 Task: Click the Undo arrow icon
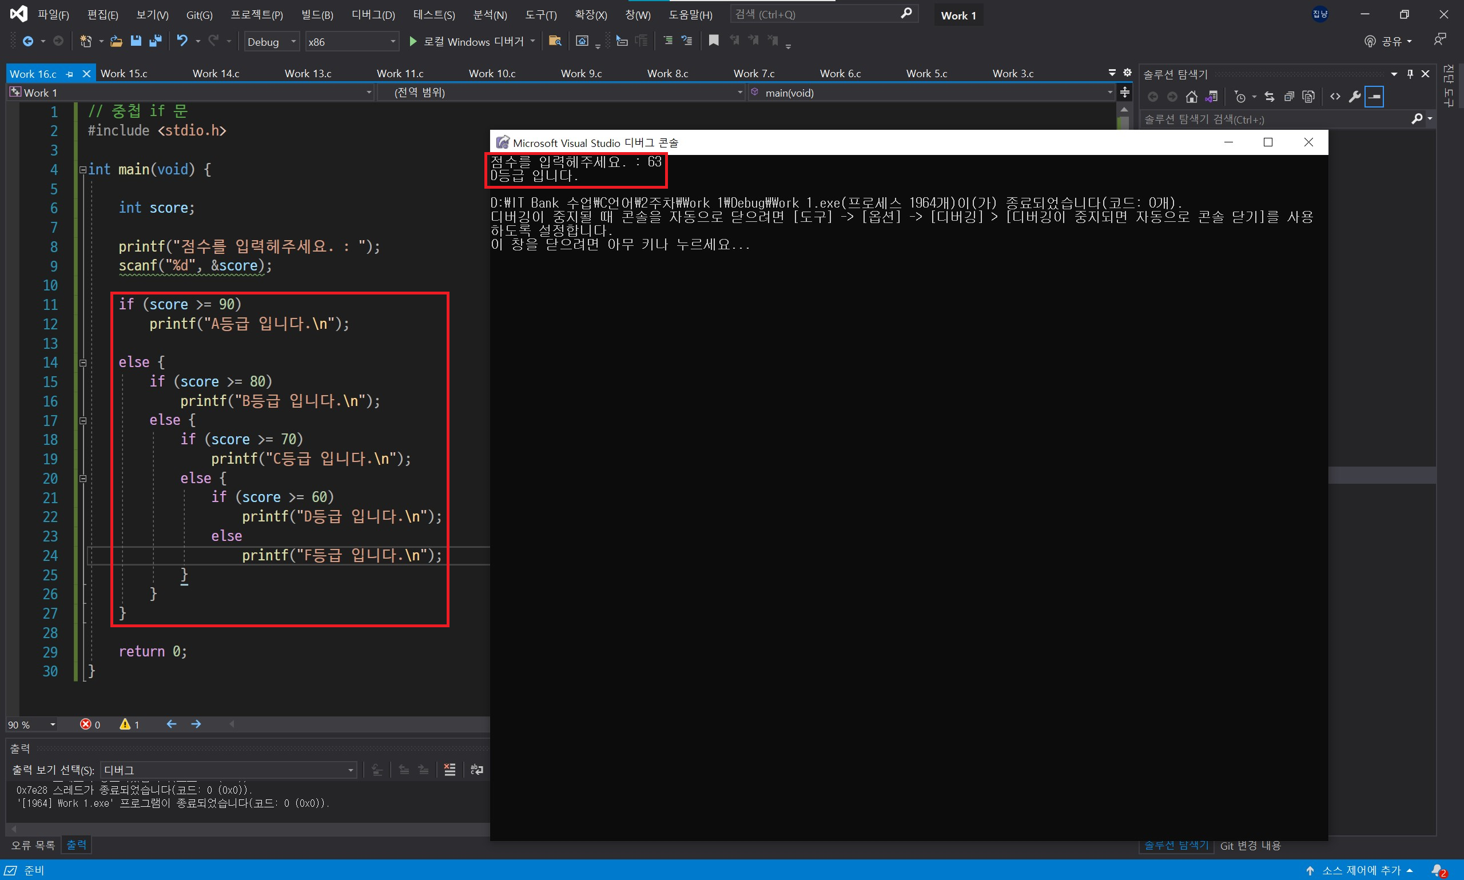click(x=182, y=41)
